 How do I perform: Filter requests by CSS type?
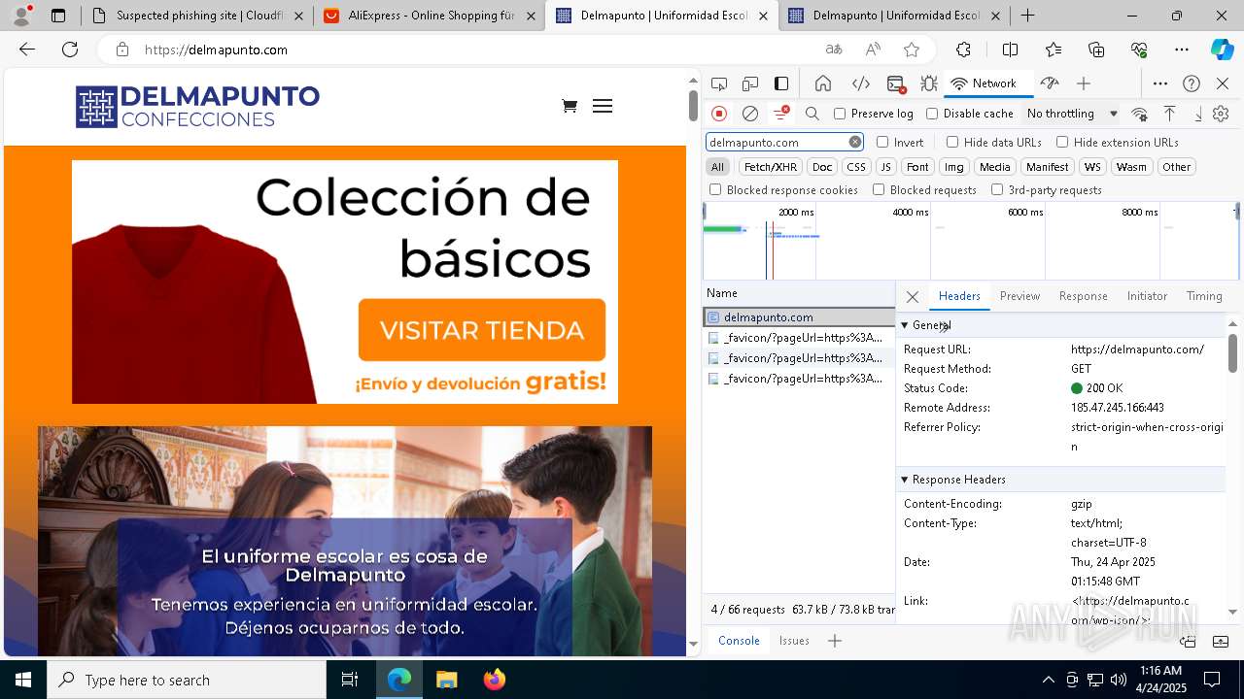pos(856,167)
